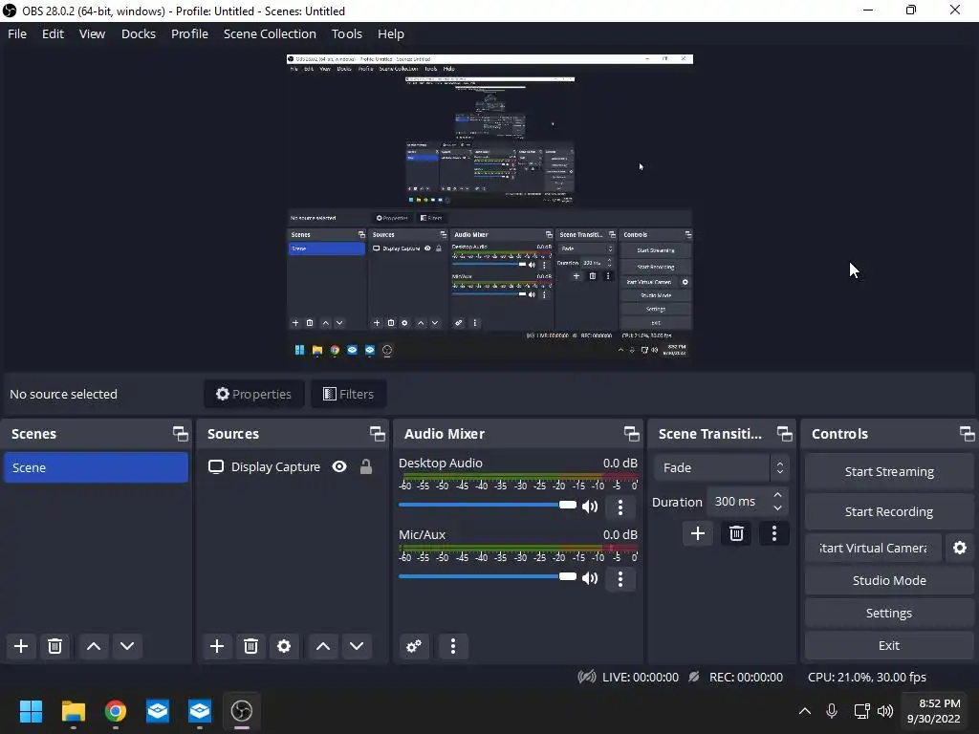Open the Fade transition dropdown
Image resolution: width=979 pixels, height=734 pixels.
[722, 467]
